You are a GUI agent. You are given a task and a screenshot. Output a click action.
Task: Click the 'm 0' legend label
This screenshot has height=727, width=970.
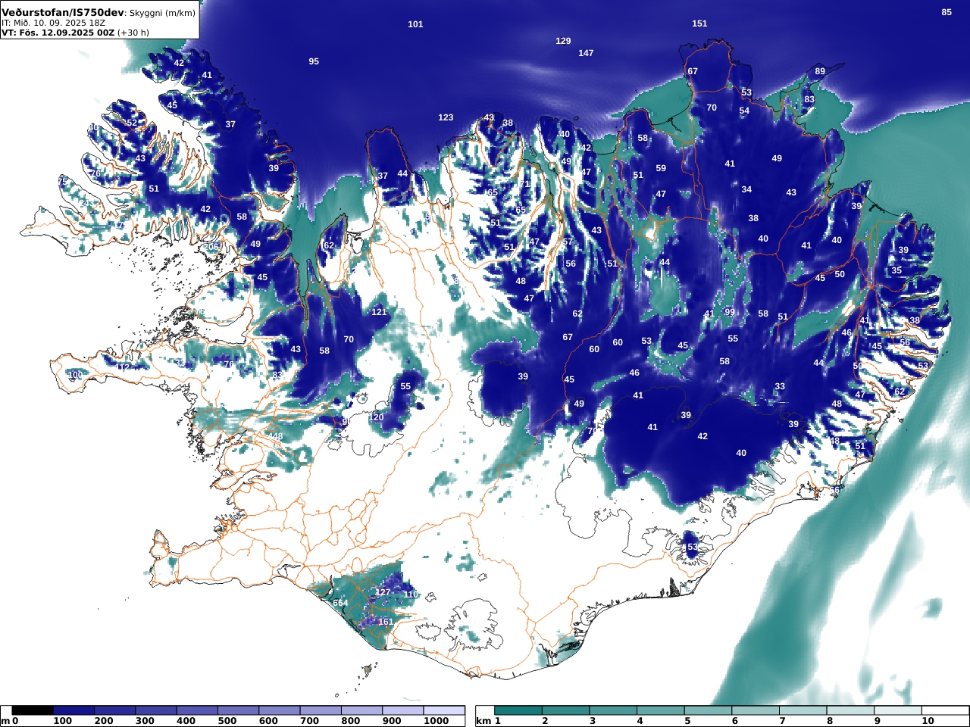tap(10, 721)
